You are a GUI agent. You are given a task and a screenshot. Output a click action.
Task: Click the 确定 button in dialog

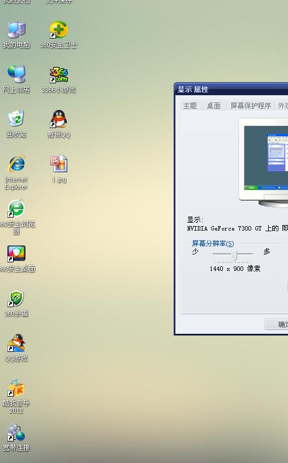click(x=277, y=324)
